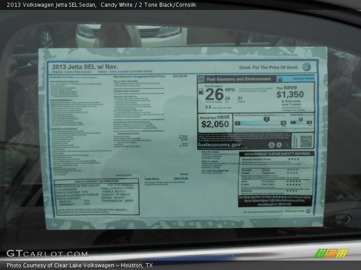Click the Parts Content Information box title
The height and width of the screenshot is (270, 361).
(x=96, y=181)
